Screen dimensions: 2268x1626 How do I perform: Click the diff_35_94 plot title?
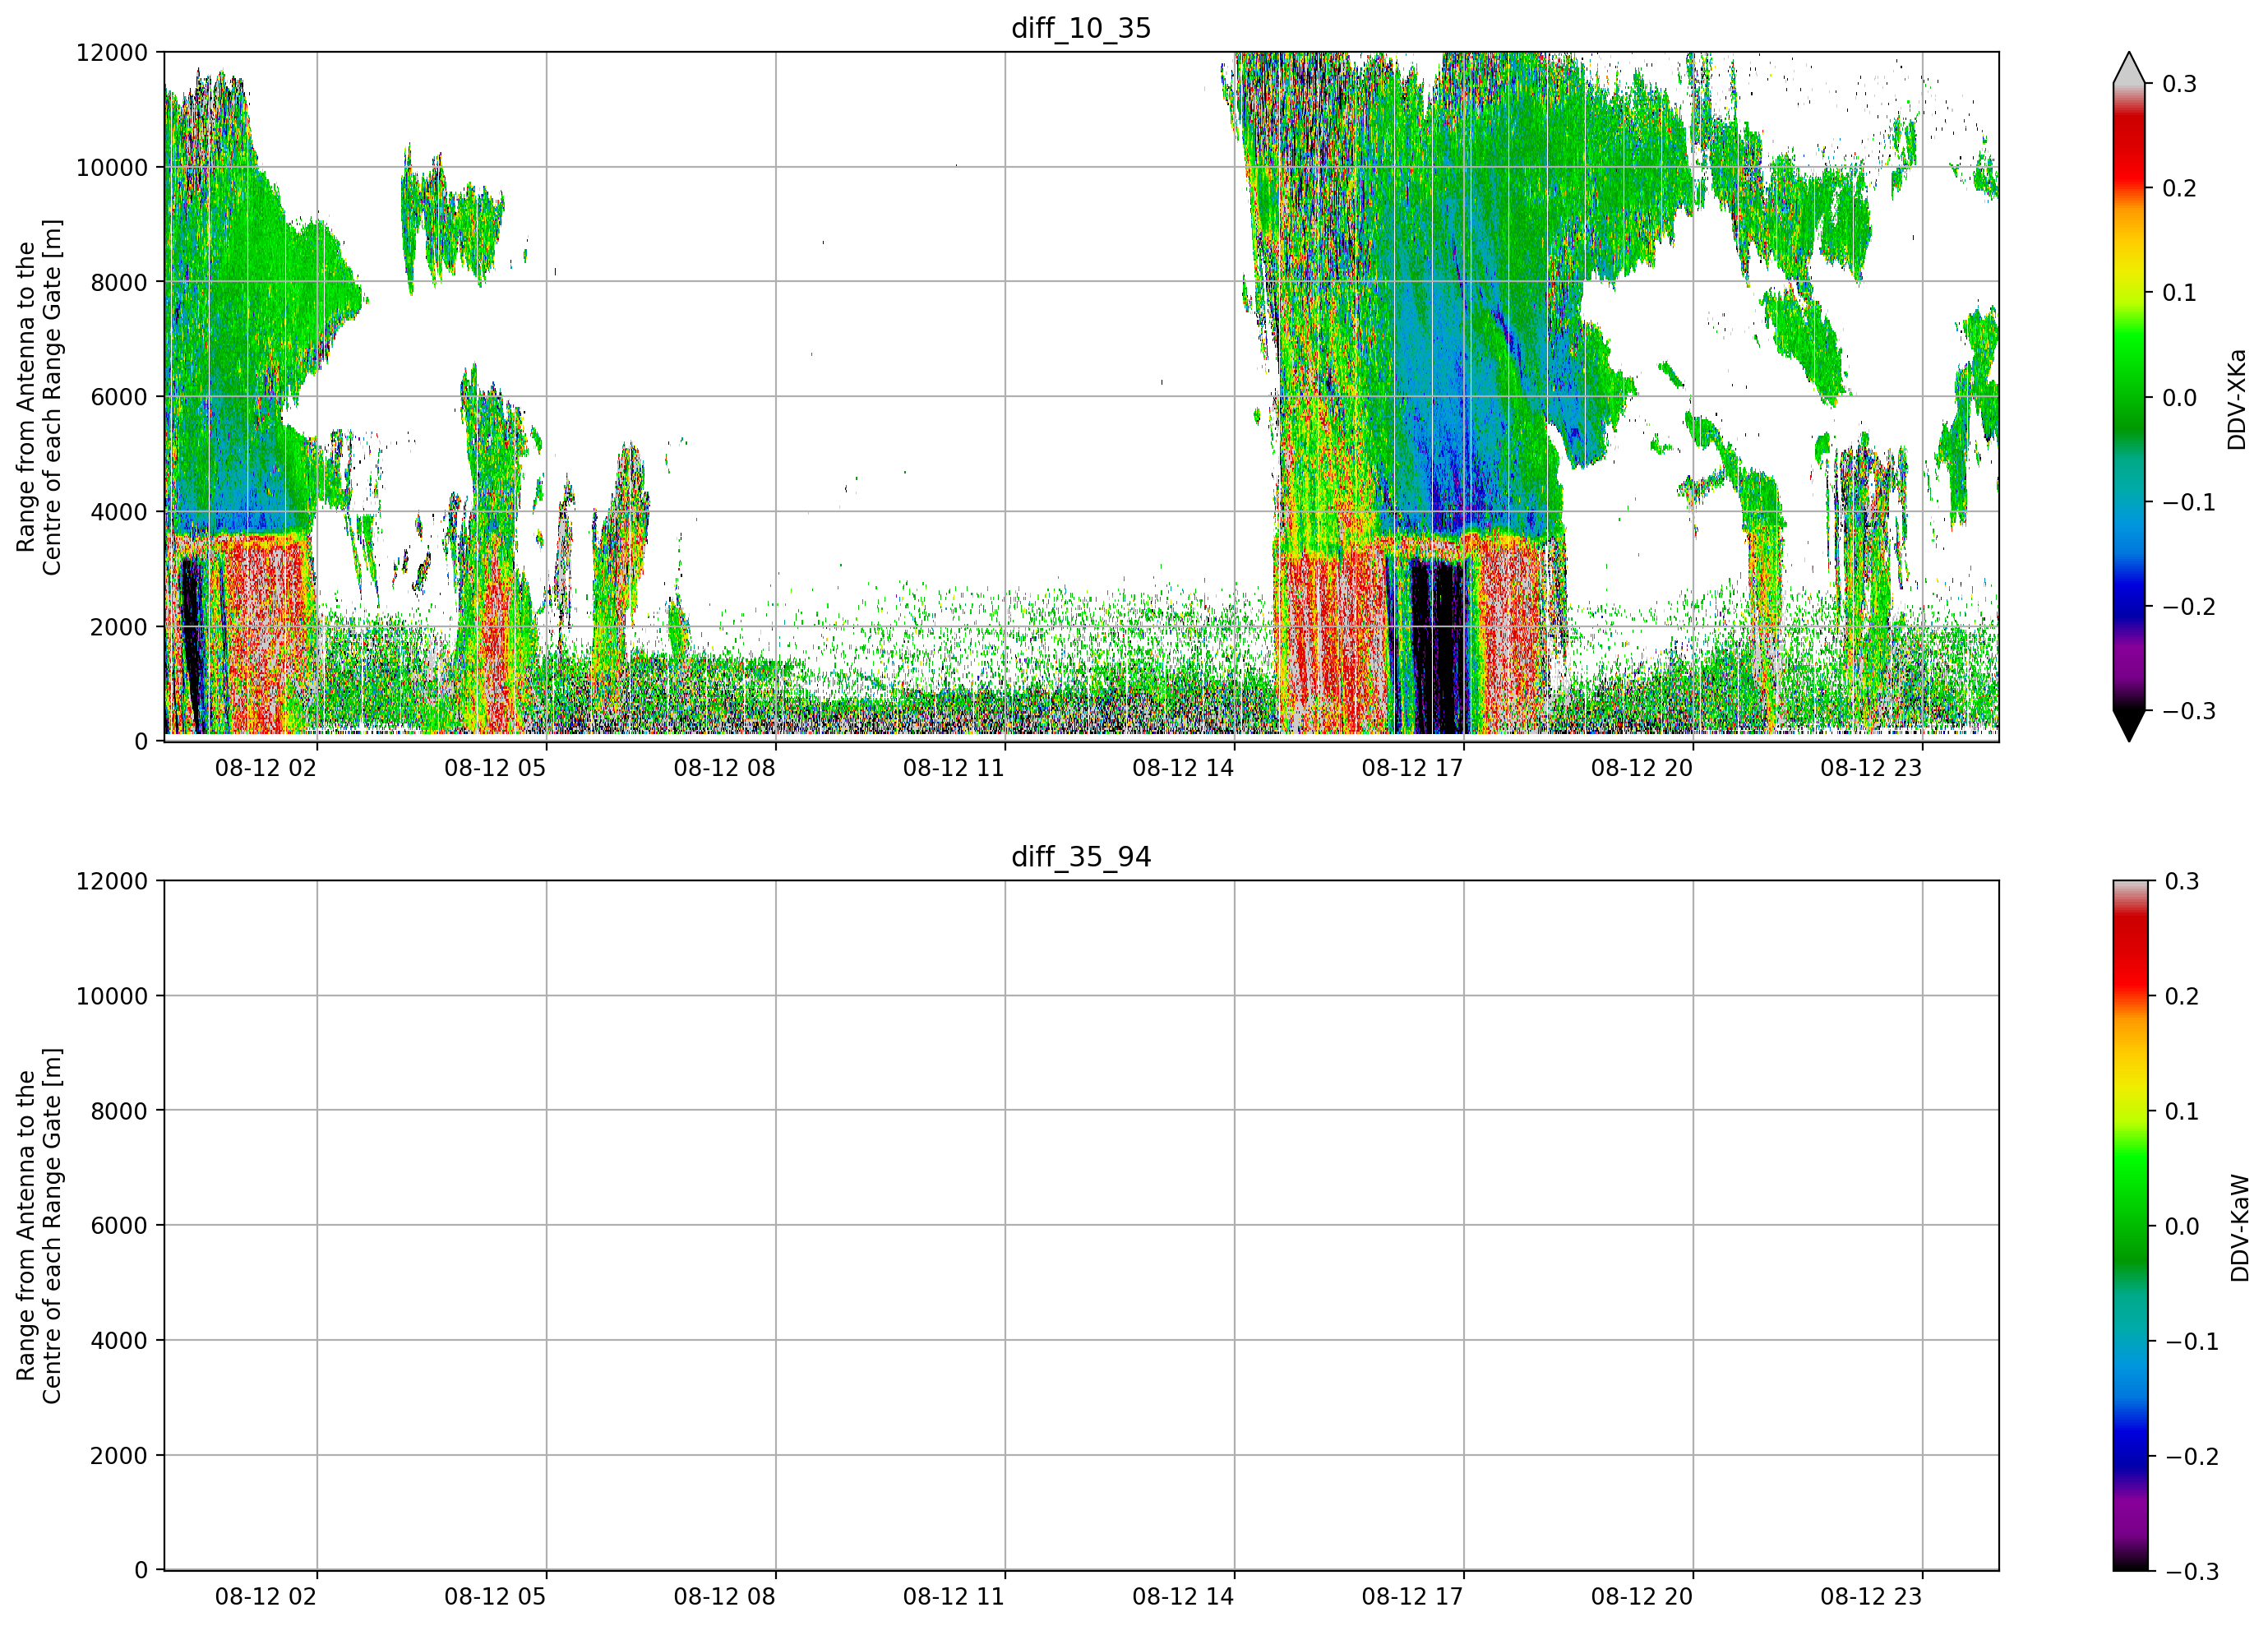tap(1081, 857)
